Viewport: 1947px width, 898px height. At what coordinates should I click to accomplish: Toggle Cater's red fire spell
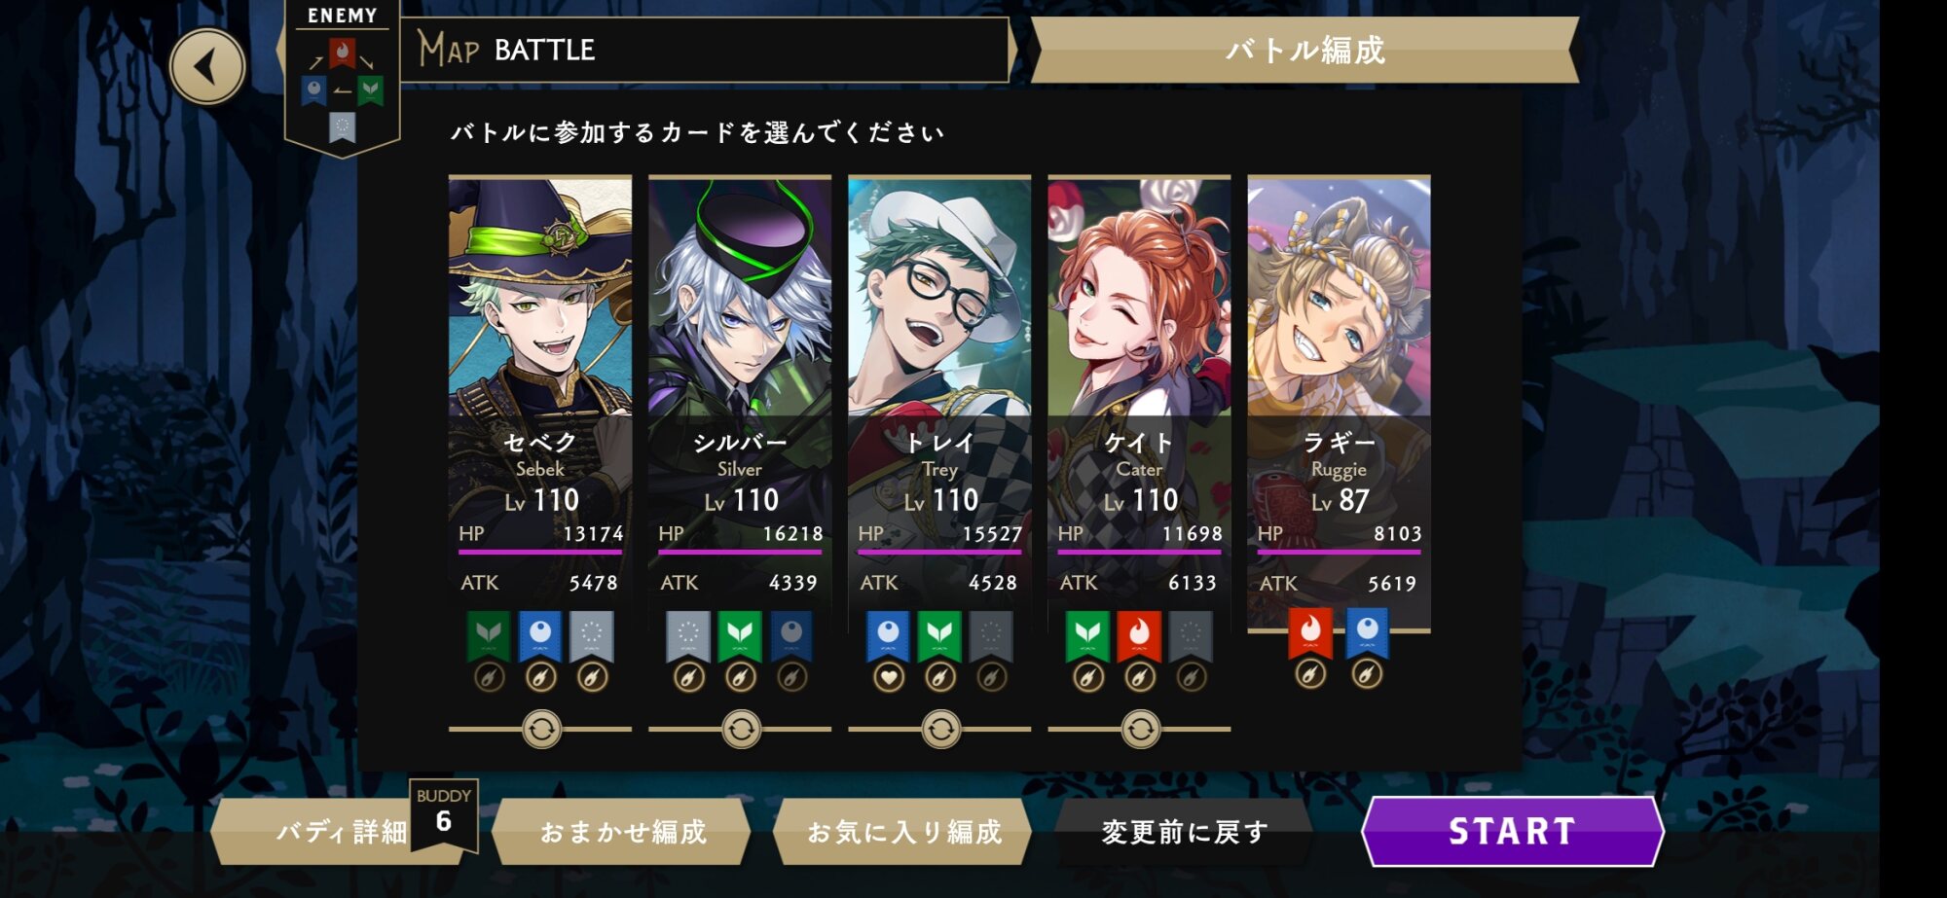pos(1139,636)
